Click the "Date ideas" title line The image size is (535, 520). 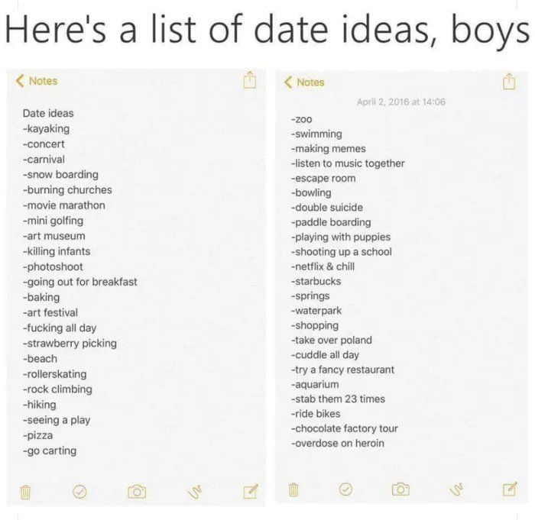tap(48, 113)
